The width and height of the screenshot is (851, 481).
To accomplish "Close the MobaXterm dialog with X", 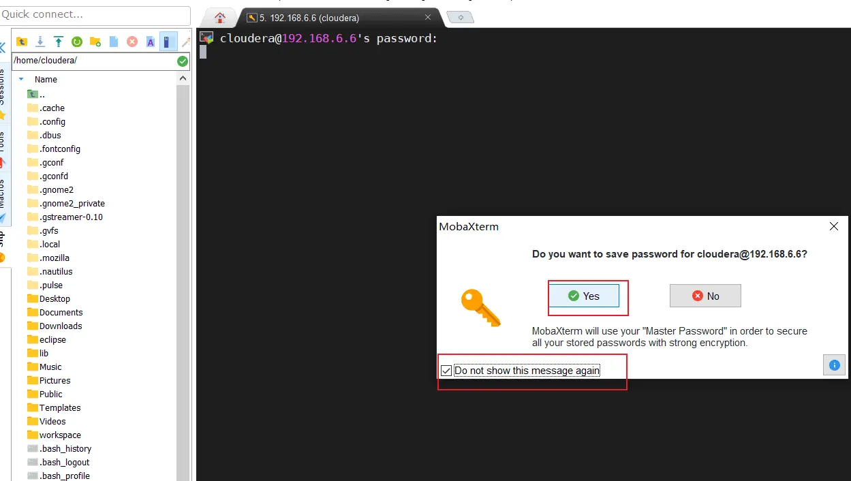I will [834, 226].
